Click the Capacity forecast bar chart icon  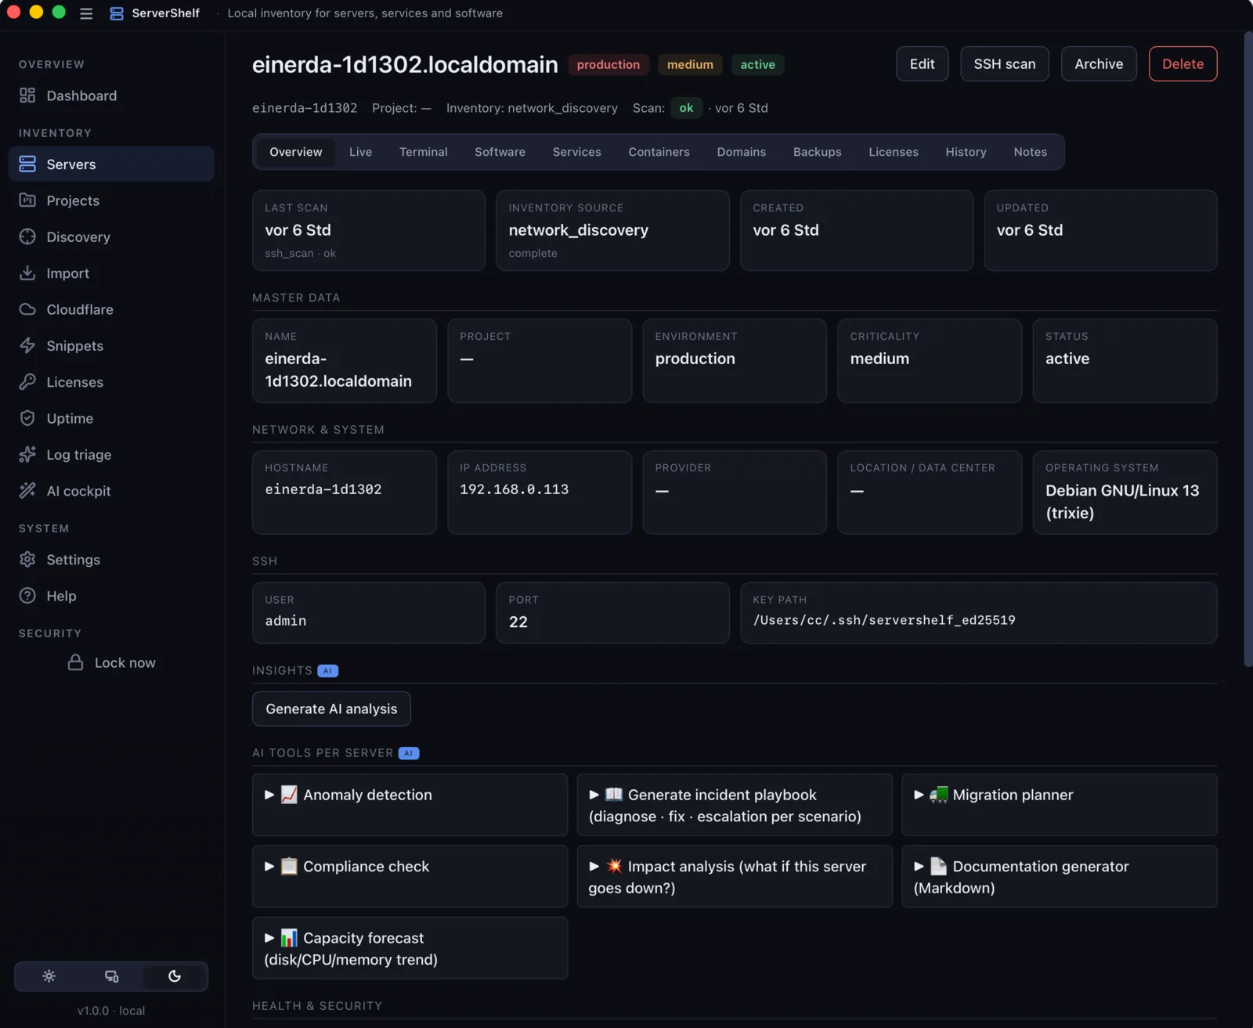(x=289, y=938)
